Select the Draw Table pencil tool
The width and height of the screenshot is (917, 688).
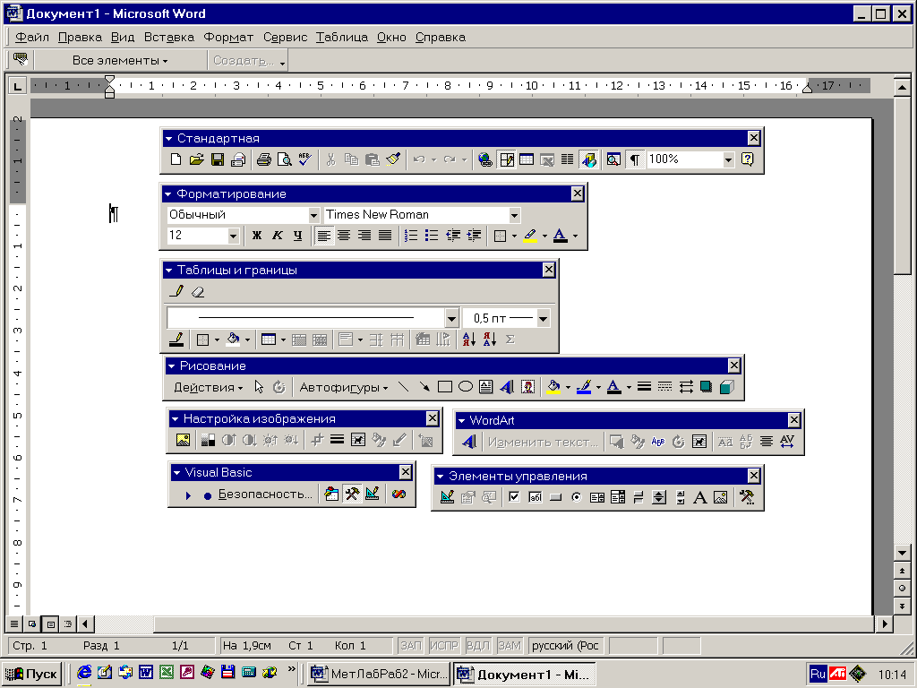176,291
